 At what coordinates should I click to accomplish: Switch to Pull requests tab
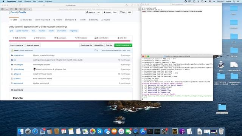coord(42,20)
